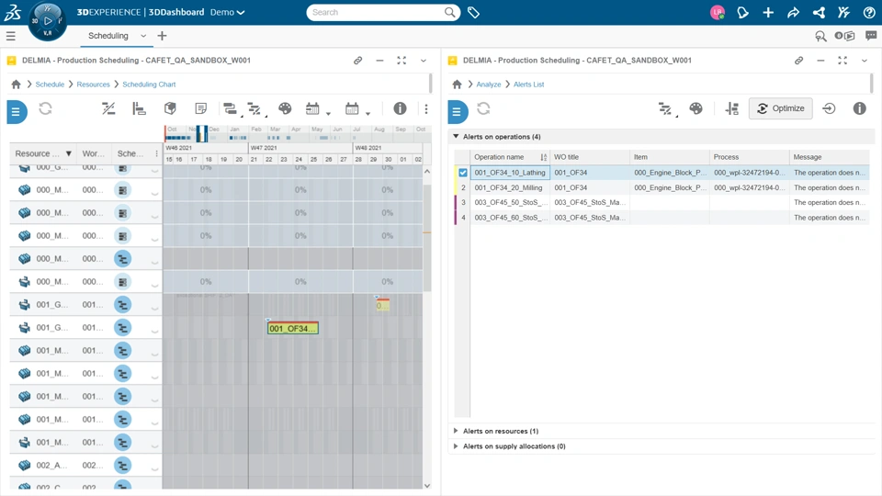
Task: Open the blue menu button in Alerts List panel
Action: pyautogui.click(x=458, y=112)
